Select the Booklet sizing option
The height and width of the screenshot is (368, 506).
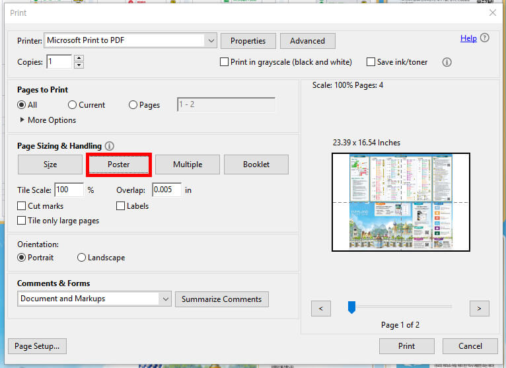[256, 165]
